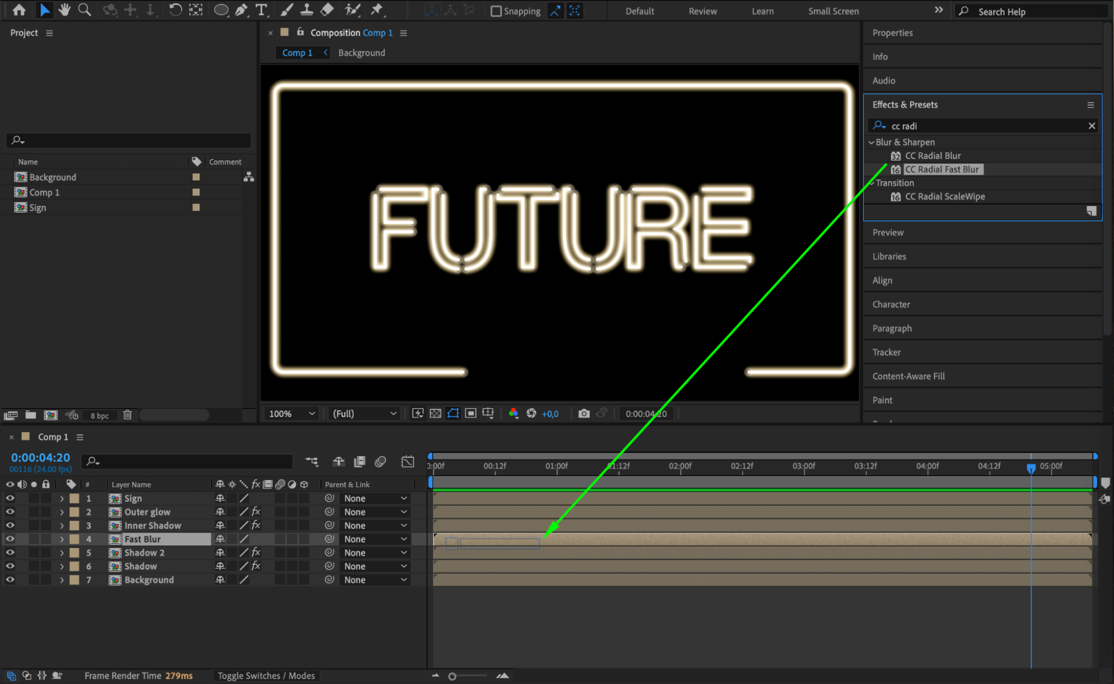
Task: Select CC Radial Blur effect
Action: tap(932, 155)
